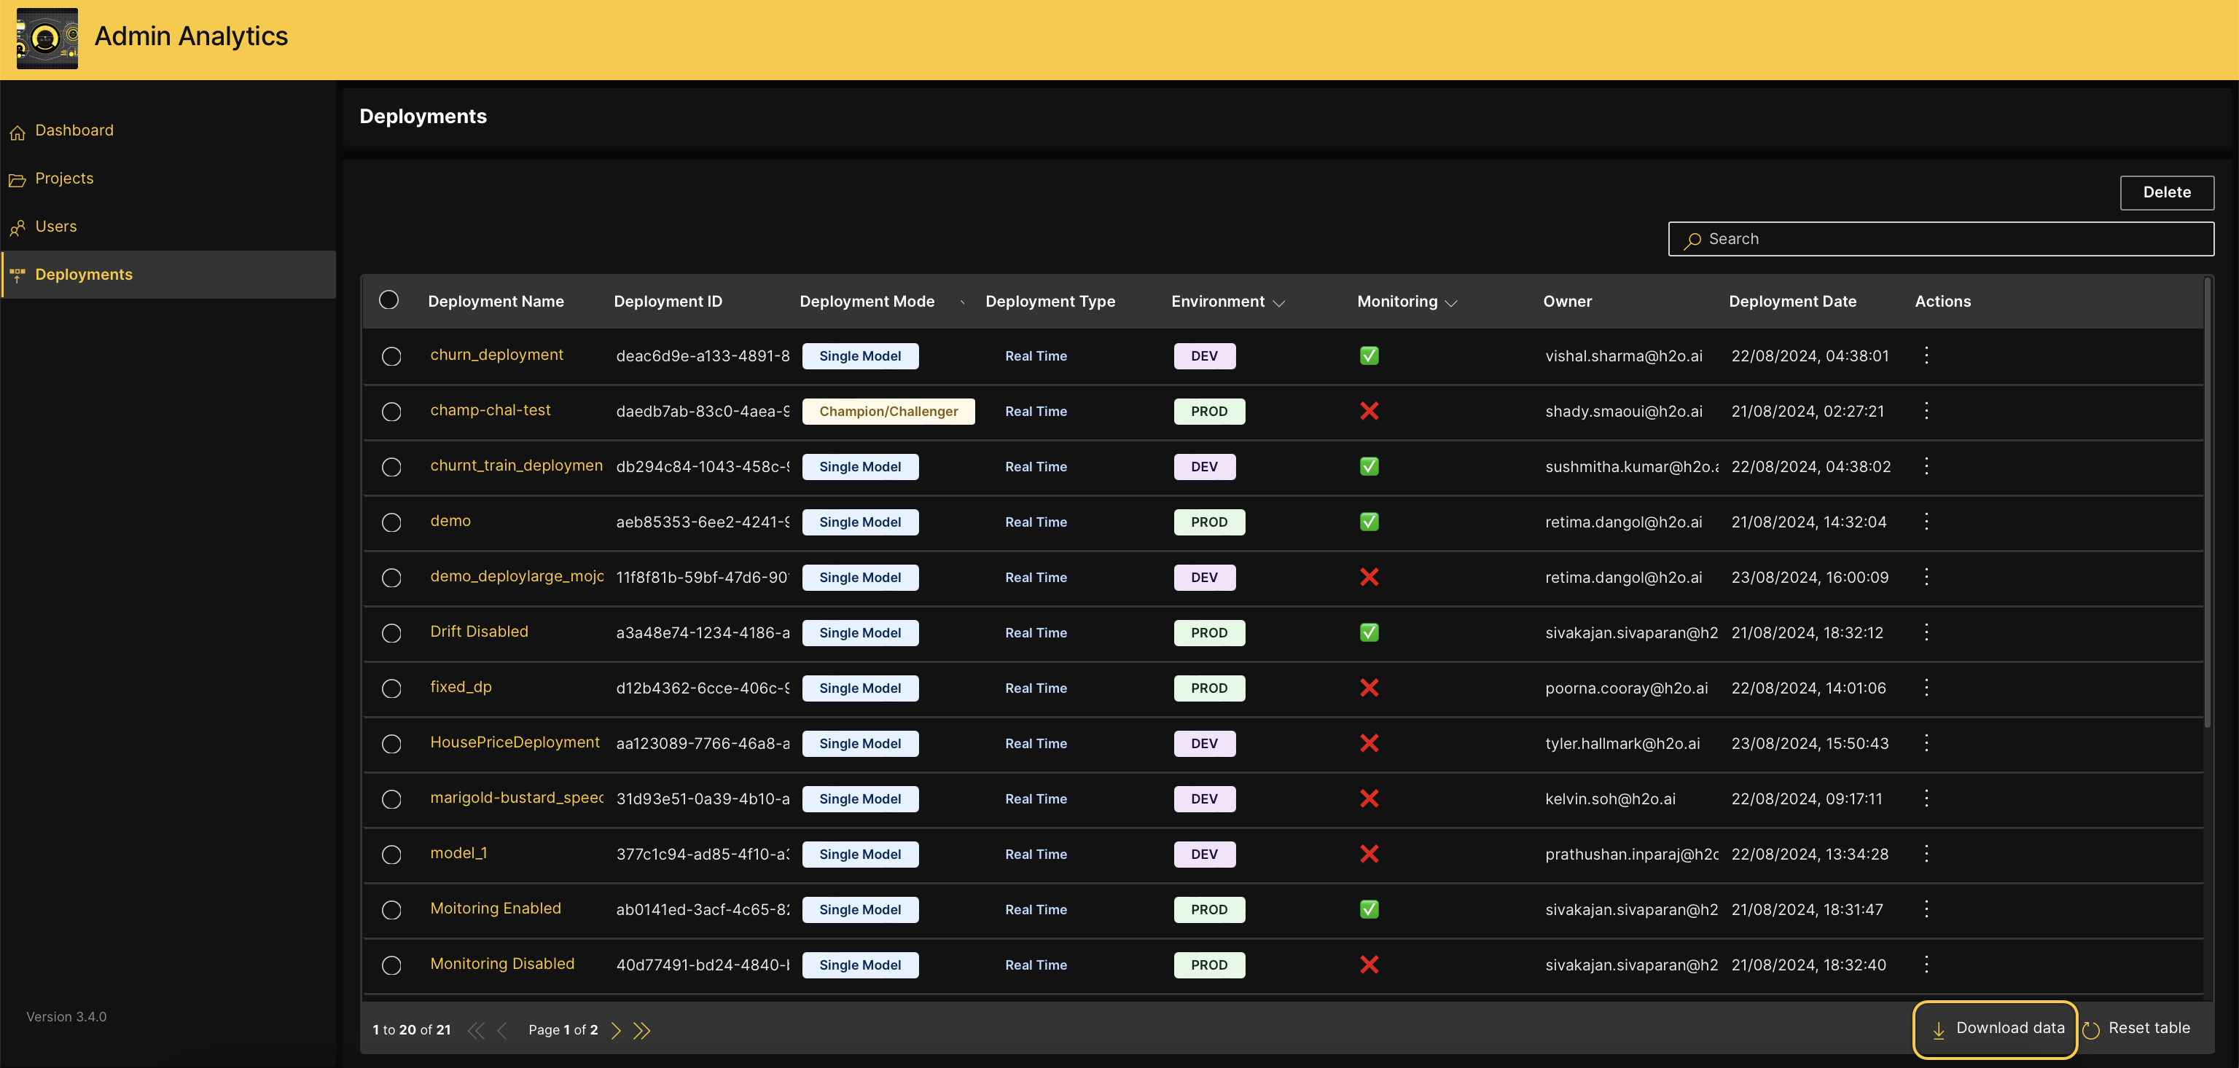Click the magnifier icon in the search box
The width and height of the screenshot is (2239, 1068).
[1692, 240]
